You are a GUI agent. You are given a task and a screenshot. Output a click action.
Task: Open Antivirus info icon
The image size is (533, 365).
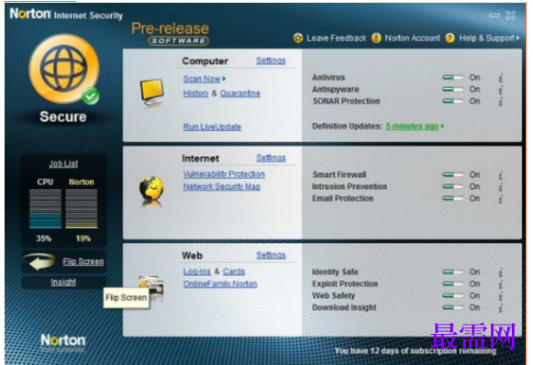point(500,78)
